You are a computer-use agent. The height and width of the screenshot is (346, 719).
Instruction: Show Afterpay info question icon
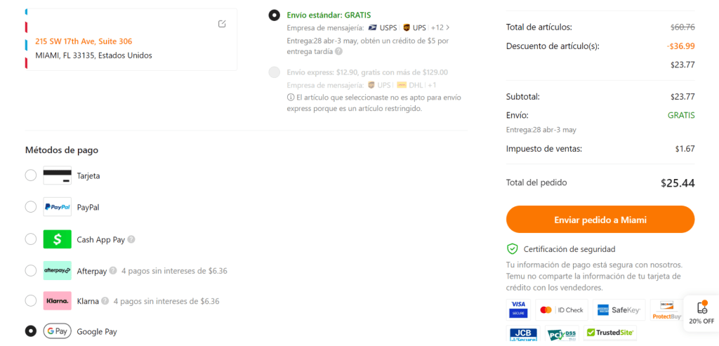tap(113, 271)
